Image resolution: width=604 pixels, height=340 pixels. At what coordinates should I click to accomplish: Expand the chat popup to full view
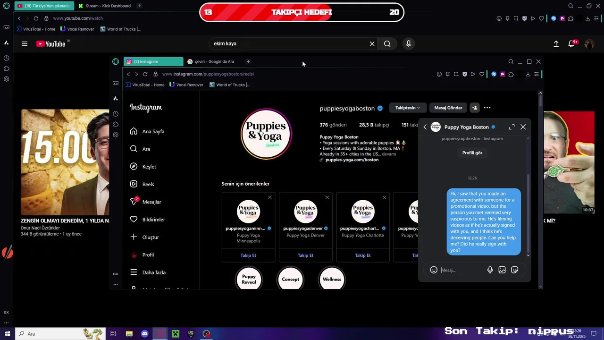point(512,127)
